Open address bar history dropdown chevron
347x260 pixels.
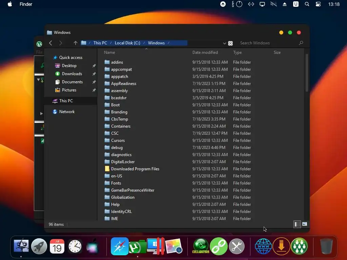(224, 43)
